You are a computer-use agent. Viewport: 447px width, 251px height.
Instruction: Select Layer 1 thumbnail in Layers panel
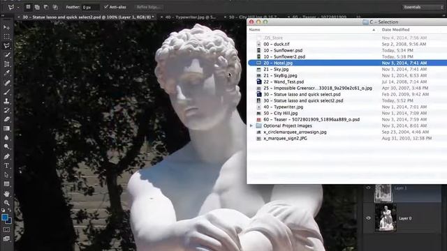(383, 193)
